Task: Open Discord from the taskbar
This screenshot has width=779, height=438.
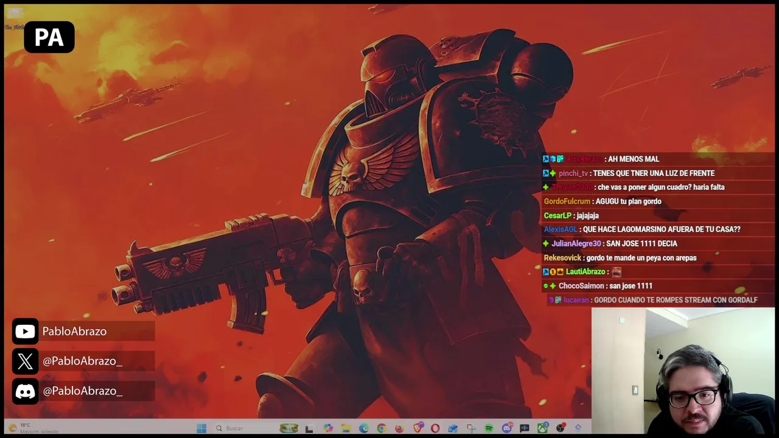Action: point(506,428)
